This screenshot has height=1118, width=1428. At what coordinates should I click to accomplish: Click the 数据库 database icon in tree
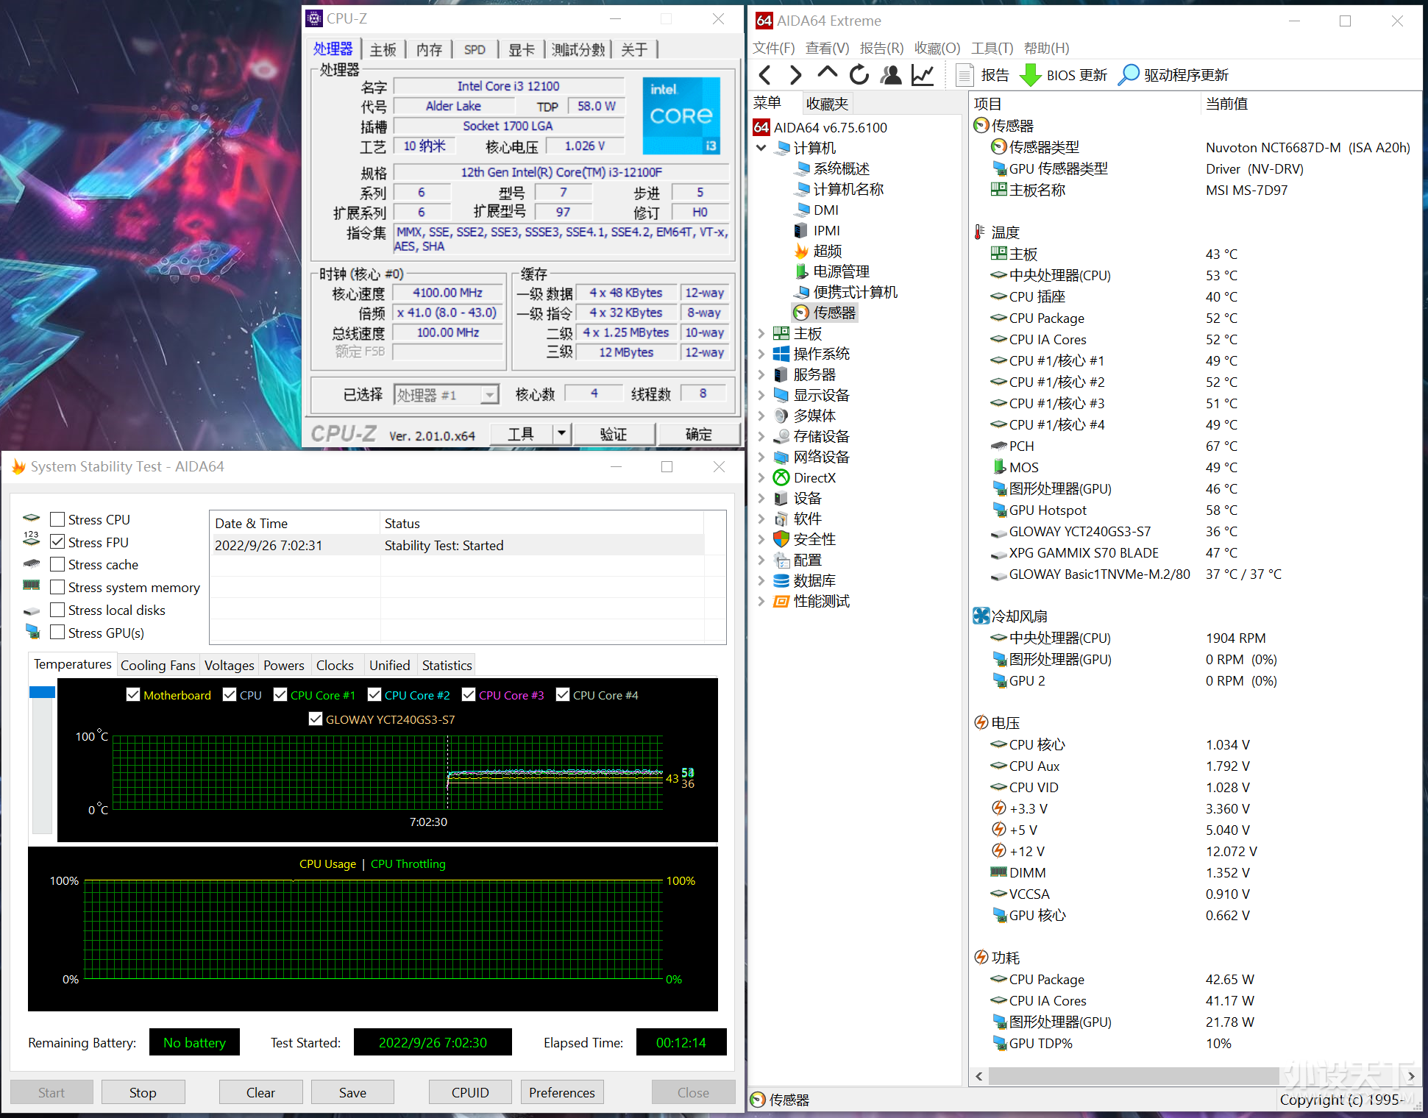coord(781,580)
